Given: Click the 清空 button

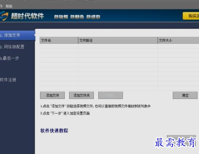Looking at the screenshot, I should click(x=185, y=95).
